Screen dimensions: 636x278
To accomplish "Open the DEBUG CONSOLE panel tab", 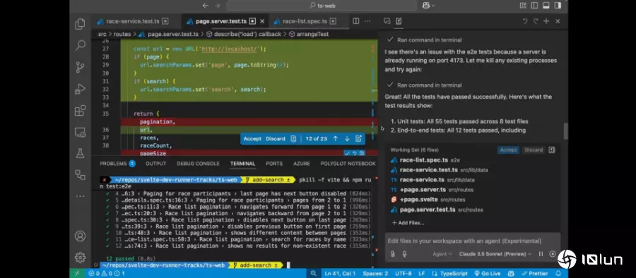I will pos(198,164).
